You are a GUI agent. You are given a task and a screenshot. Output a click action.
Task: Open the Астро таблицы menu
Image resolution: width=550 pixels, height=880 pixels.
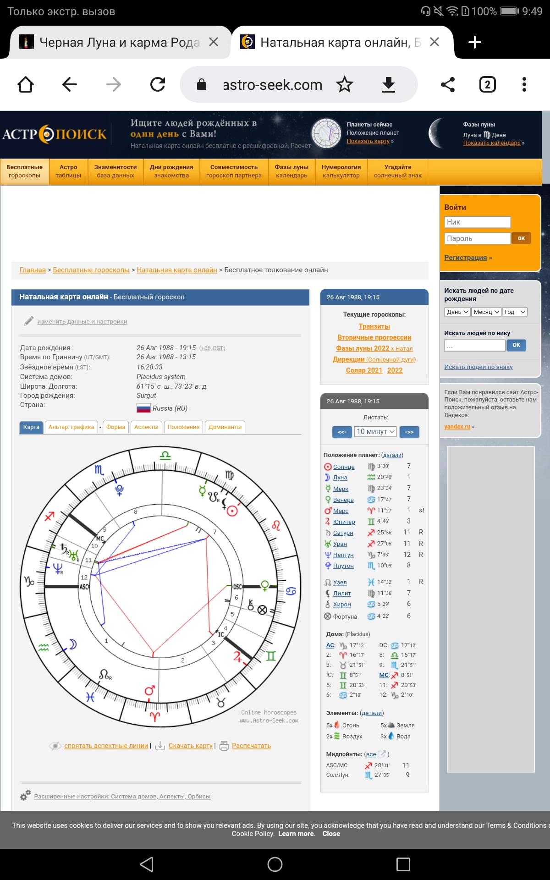(x=68, y=171)
